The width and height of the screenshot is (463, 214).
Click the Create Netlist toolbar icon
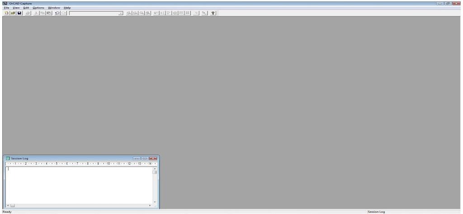point(175,13)
